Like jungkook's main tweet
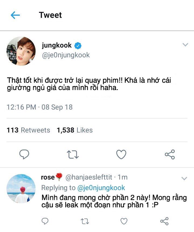 click(121, 154)
